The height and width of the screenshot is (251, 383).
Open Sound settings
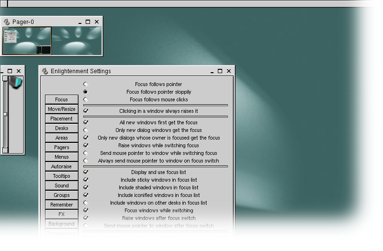(62, 186)
